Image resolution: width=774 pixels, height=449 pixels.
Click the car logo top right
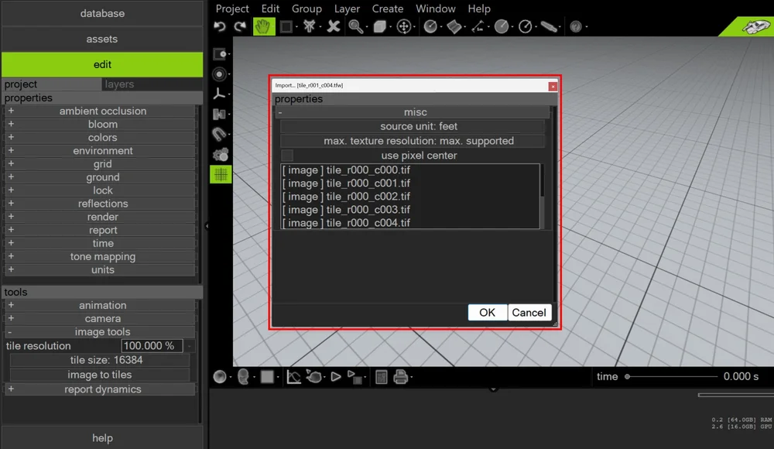pos(755,26)
